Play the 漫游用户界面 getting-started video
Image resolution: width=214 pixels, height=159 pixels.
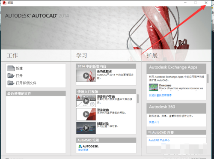[x=86, y=101]
